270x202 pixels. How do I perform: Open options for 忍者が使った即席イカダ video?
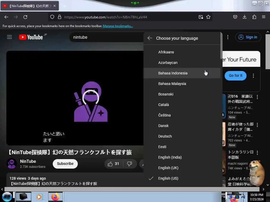[x=257, y=125]
